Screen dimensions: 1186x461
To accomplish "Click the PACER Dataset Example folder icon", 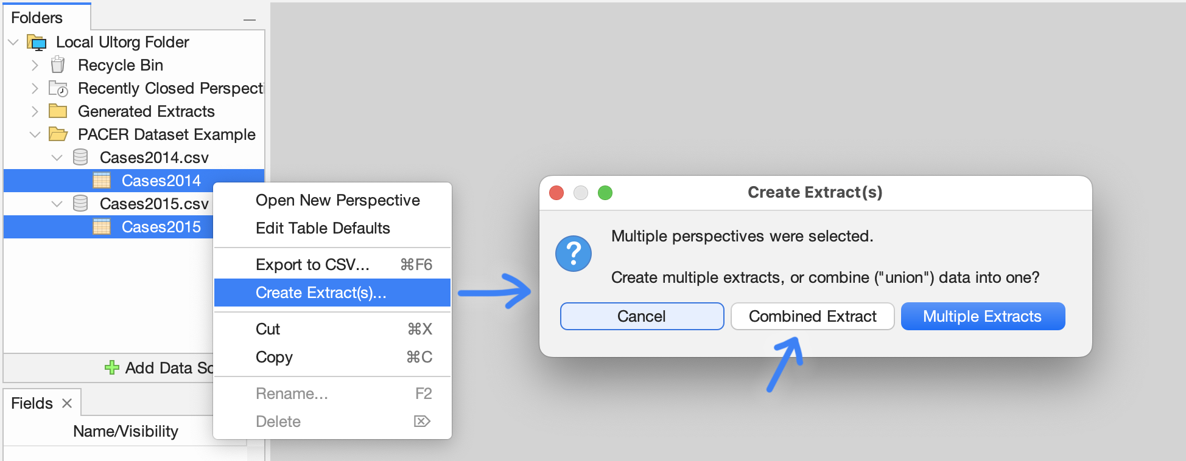I will point(59,134).
